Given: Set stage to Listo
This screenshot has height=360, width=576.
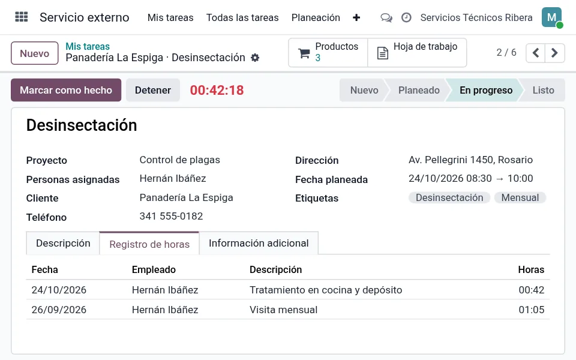Looking at the screenshot, I should pos(544,90).
